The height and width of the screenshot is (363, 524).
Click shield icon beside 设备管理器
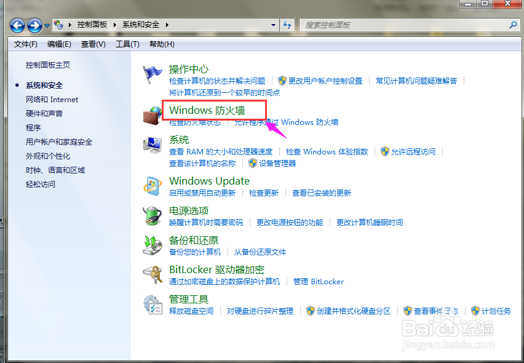pyautogui.click(x=253, y=163)
